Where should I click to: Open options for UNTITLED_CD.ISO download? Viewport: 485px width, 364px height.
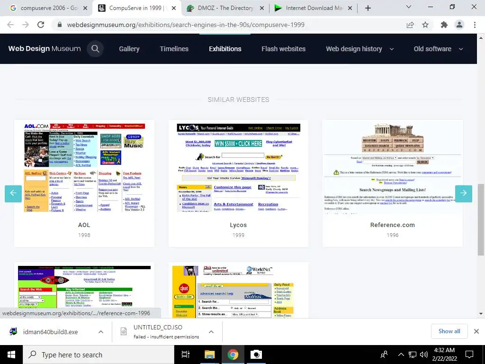click(211, 332)
